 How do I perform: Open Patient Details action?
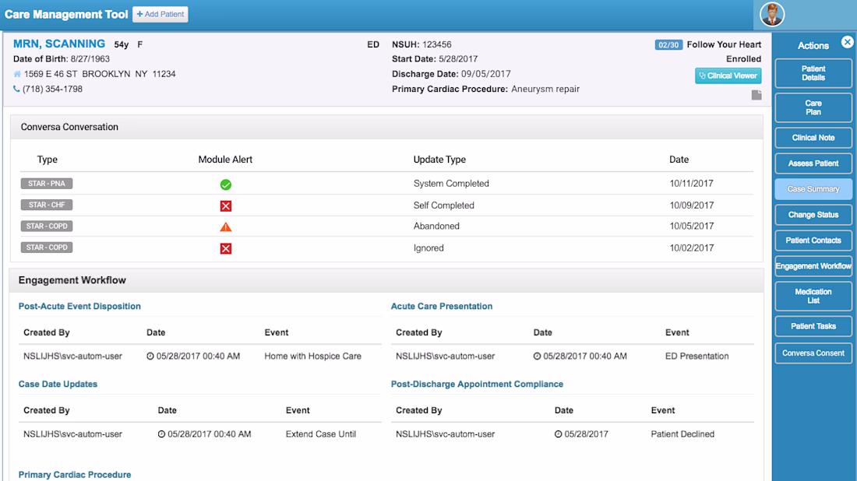(x=813, y=73)
